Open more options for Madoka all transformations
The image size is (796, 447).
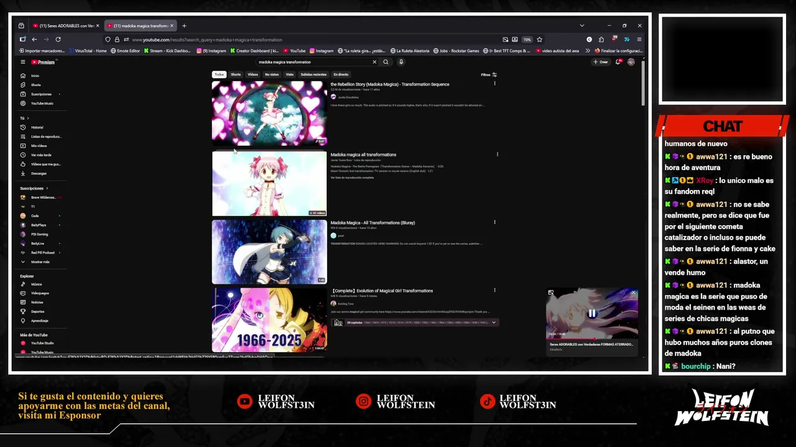pos(497,154)
